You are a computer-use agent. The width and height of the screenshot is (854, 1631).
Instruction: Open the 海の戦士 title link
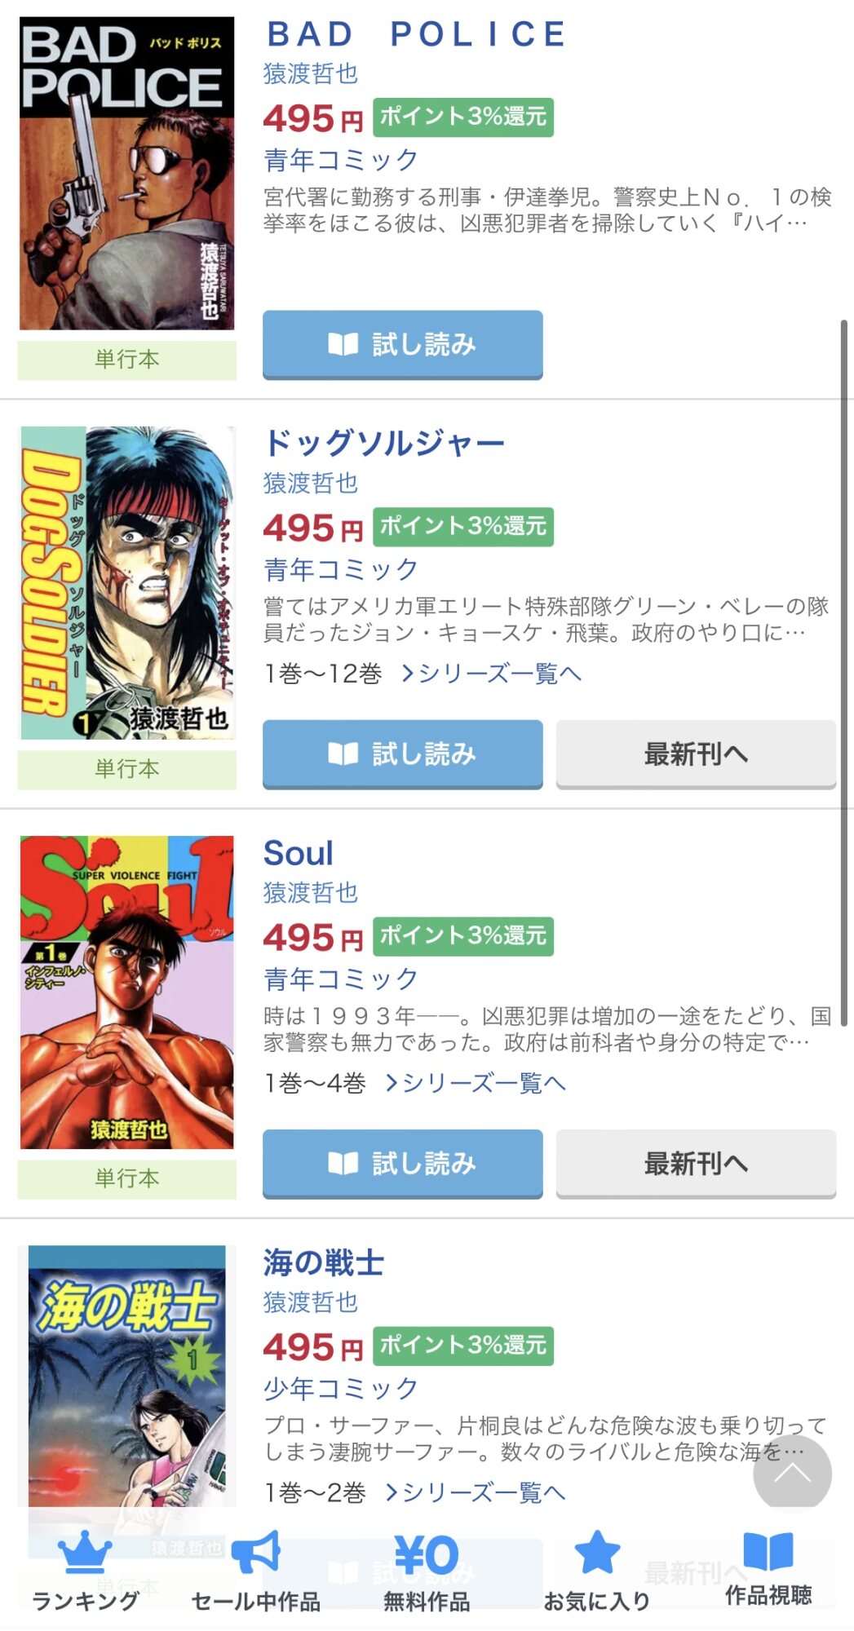click(323, 1262)
